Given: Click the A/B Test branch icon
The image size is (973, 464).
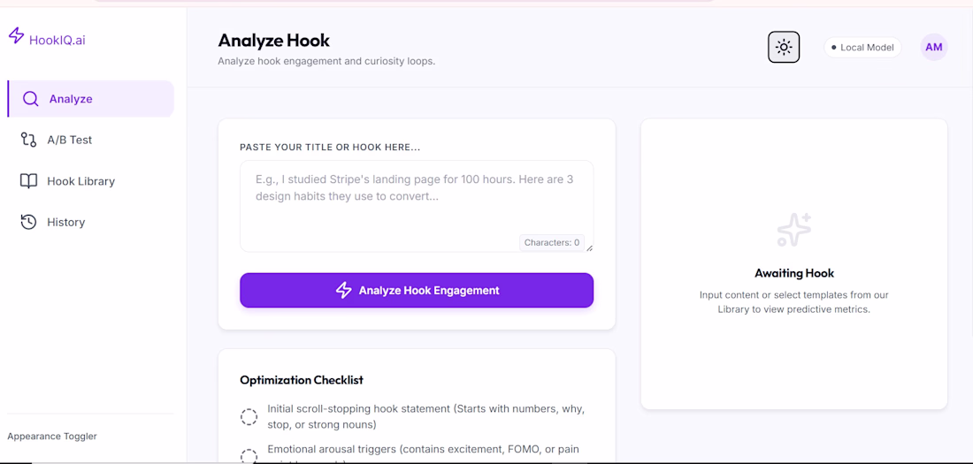Looking at the screenshot, I should (x=28, y=140).
